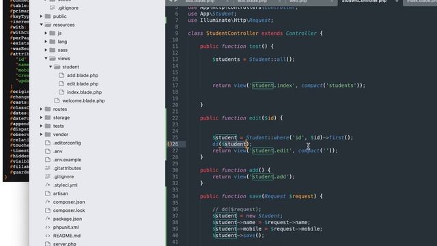The width and height of the screenshot is (437, 246).
Task: Expand the vendor folder arrow
Action: pos(41,135)
